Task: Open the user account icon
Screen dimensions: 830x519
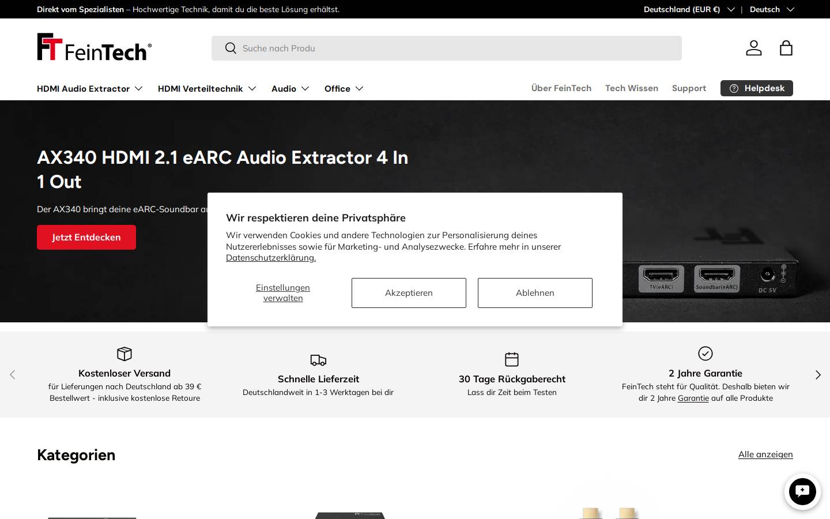Action: click(x=754, y=48)
